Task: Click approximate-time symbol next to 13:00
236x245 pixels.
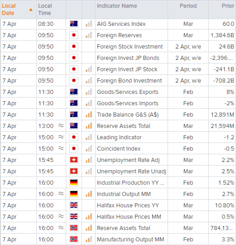Action: (61, 126)
